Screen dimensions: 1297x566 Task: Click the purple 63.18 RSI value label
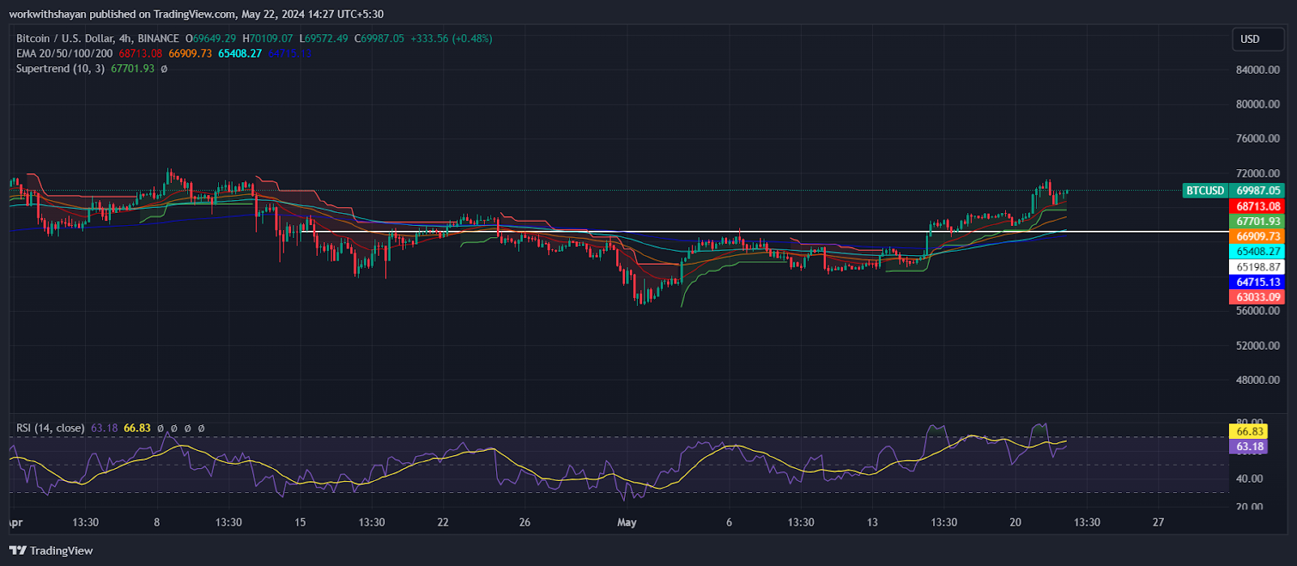click(1250, 447)
